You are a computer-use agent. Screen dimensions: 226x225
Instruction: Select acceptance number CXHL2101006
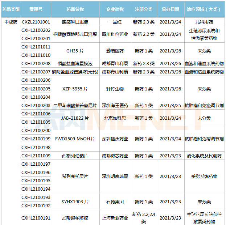[36, 114]
